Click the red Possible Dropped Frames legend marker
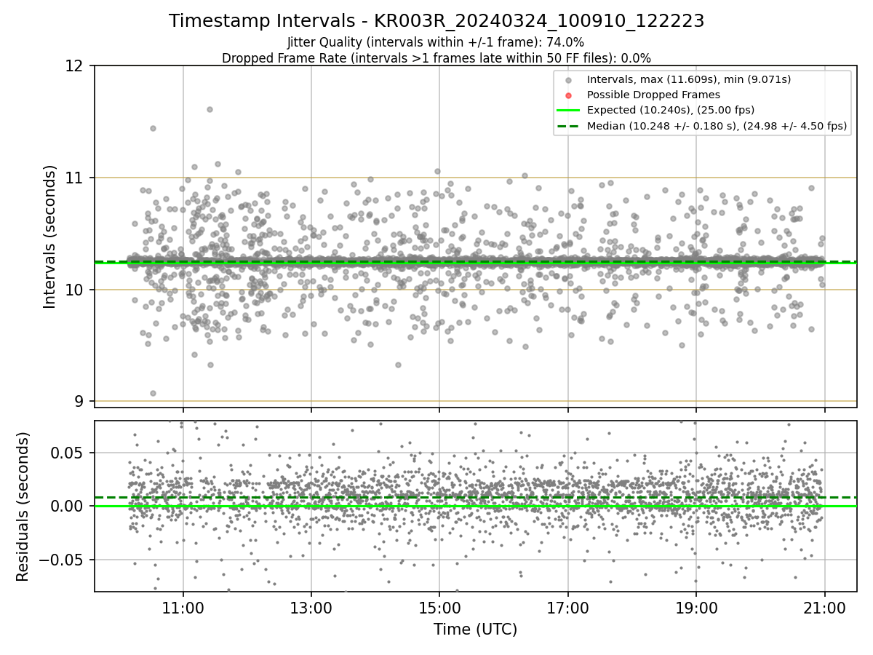 (x=568, y=95)
